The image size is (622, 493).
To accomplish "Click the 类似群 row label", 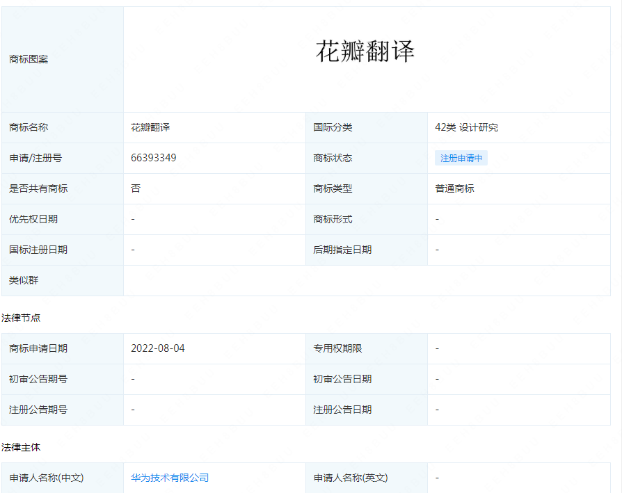I will (24, 280).
